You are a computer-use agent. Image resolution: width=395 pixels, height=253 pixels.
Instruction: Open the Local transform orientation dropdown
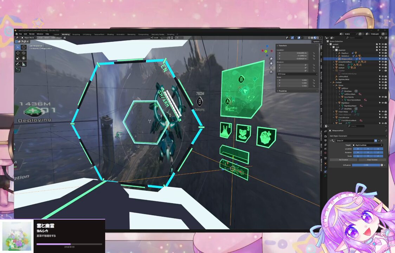pos(156,38)
